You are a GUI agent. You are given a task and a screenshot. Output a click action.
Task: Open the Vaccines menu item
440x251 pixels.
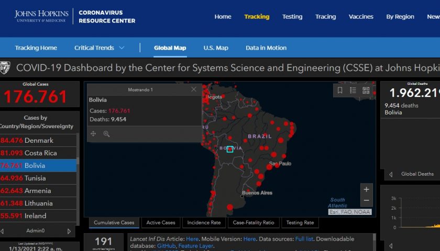click(x=361, y=17)
